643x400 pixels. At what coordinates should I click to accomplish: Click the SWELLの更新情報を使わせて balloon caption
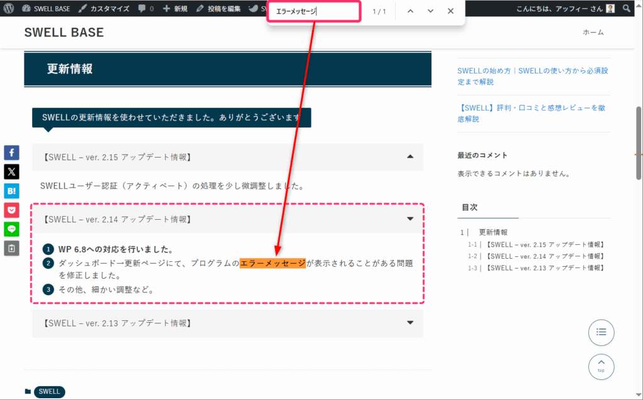click(x=171, y=118)
